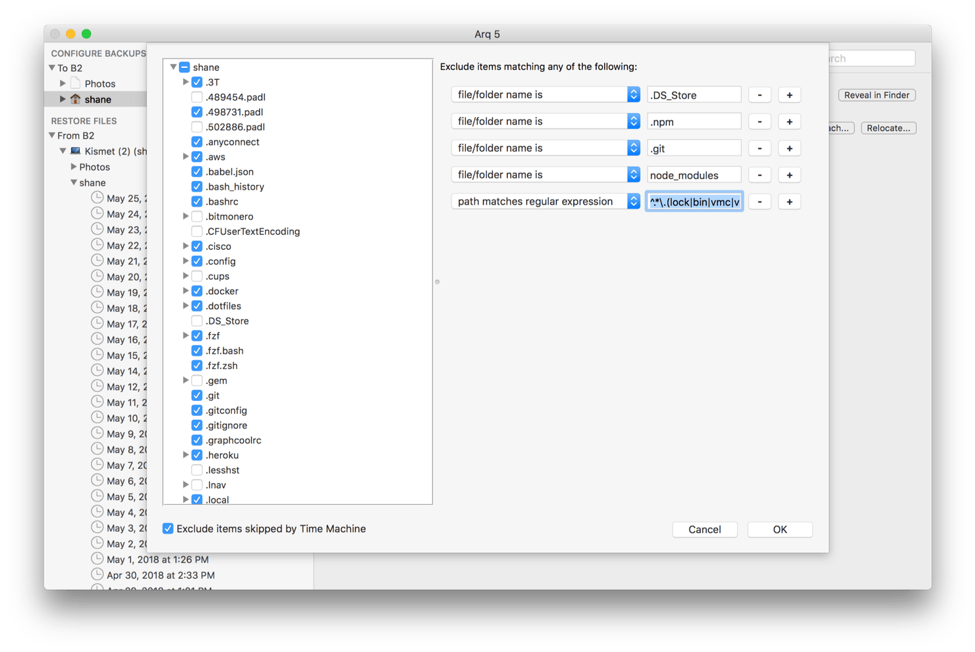The width and height of the screenshot is (975, 652).
Task: Add a rule after the regular expression row
Action: [x=789, y=201]
